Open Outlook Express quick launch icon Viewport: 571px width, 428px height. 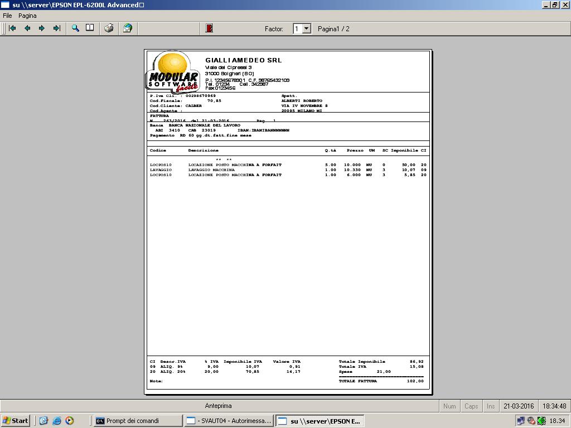(x=43, y=421)
